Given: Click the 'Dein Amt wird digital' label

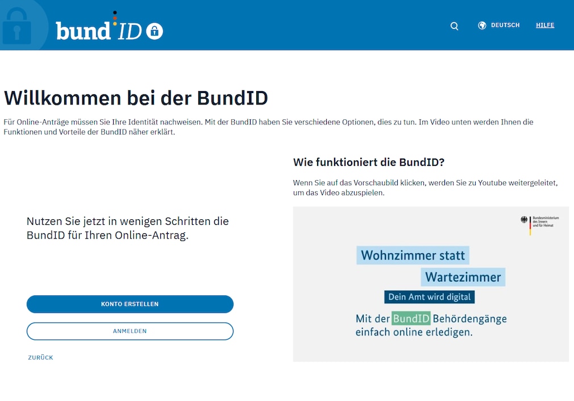Looking at the screenshot, I should point(430,296).
